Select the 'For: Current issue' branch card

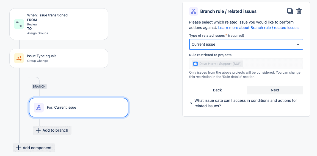[x=78, y=108]
